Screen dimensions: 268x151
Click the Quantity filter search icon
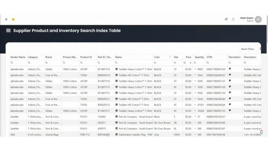[x=195, y=62]
